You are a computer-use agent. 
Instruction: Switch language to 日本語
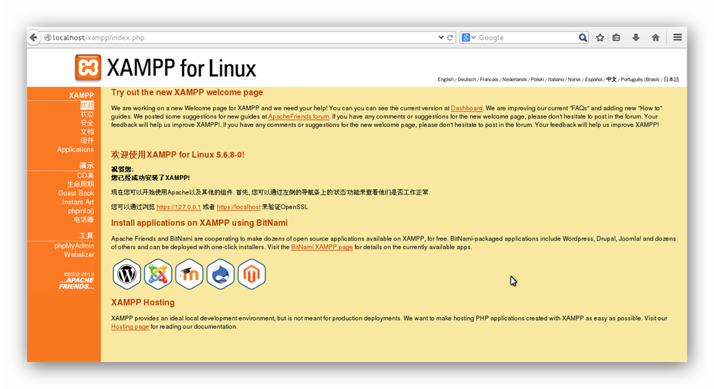(x=671, y=79)
